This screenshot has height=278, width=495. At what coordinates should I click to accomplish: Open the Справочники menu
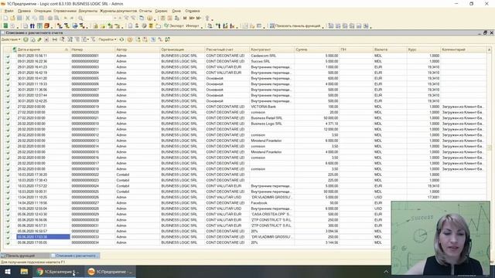click(x=65, y=11)
